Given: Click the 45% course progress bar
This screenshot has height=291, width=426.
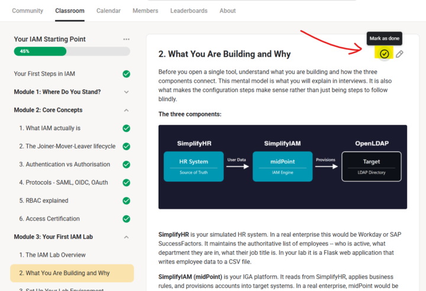Looking at the screenshot, I should click(x=72, y=51).
